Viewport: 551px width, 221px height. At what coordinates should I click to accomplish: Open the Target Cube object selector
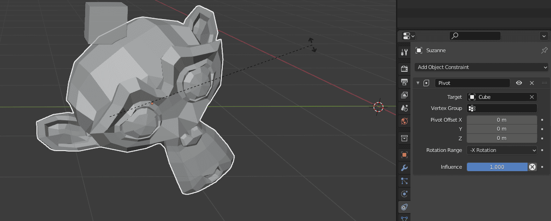[x=497, y=97]
